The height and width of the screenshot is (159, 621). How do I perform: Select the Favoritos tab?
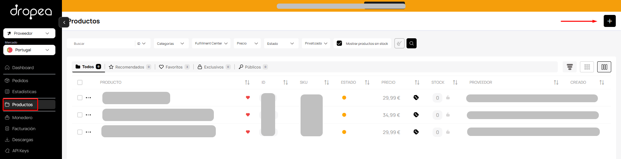coord(174,67)
